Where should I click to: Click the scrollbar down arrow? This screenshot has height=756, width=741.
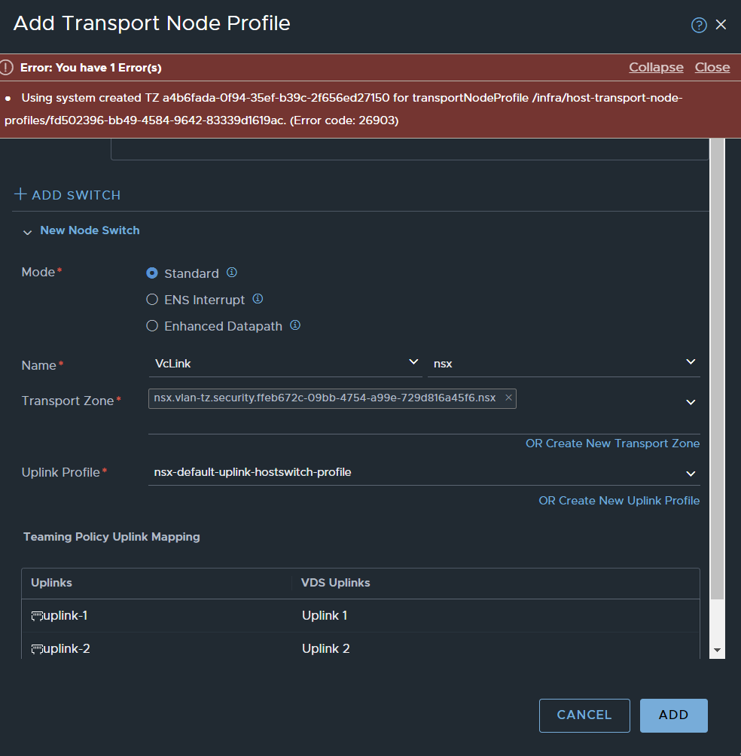point(718,651)
